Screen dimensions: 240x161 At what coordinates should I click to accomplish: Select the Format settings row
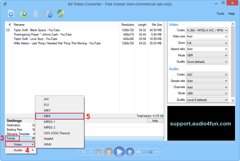pos(84,138)
